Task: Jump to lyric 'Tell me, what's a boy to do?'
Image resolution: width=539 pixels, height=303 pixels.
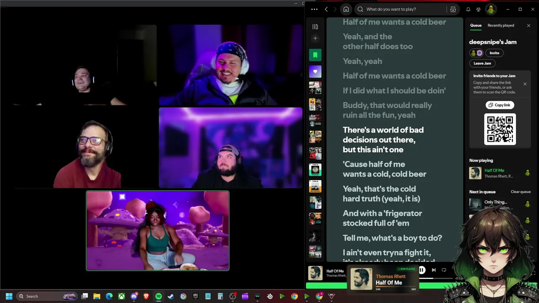Action: [x=392, y=238]
